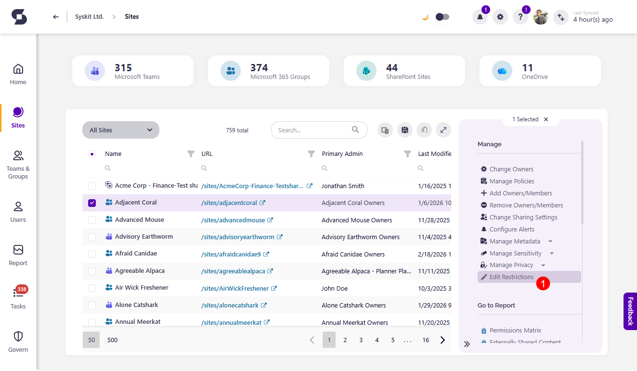The width and height of the screenshot is (637, 371).
Task: Click the Manage panel vertical scrollbar
Action: [x=582, y=183]
